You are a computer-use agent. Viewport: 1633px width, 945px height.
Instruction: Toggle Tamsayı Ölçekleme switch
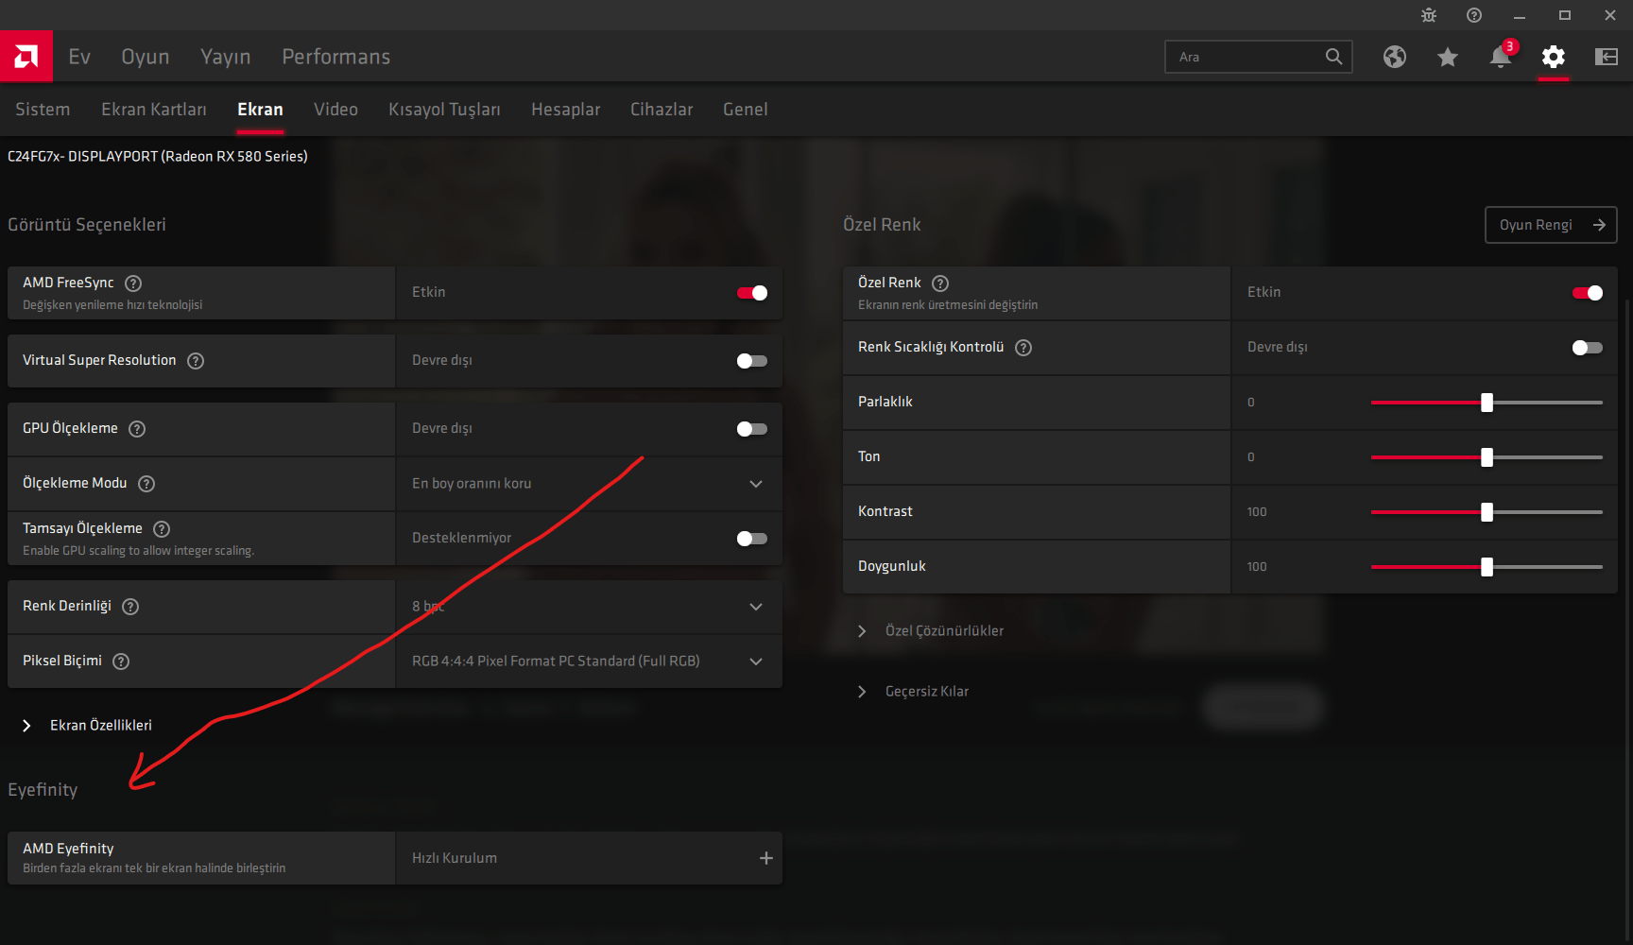pos(752,539)
